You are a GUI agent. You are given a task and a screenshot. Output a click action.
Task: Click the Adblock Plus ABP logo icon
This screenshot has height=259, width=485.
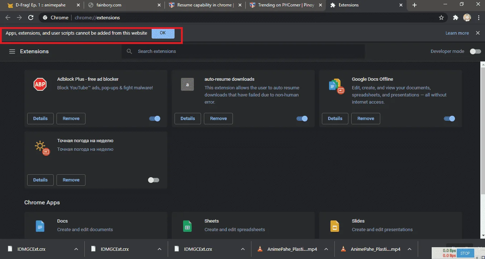coord(40,85)
